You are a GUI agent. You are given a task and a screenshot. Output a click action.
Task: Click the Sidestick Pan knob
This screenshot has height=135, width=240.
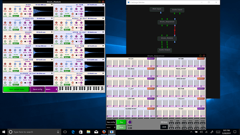(21, 27)
